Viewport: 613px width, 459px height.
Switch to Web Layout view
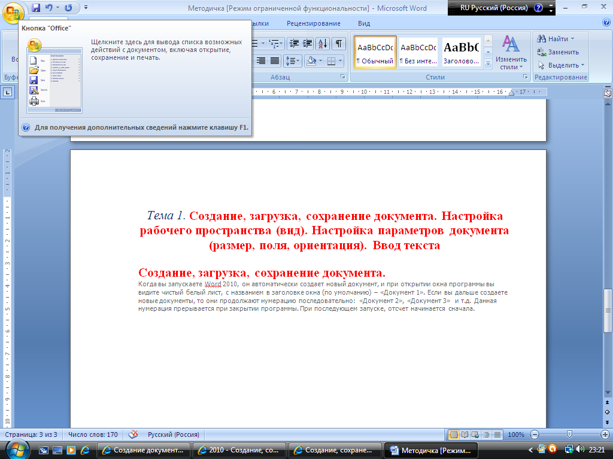(475, 434)
